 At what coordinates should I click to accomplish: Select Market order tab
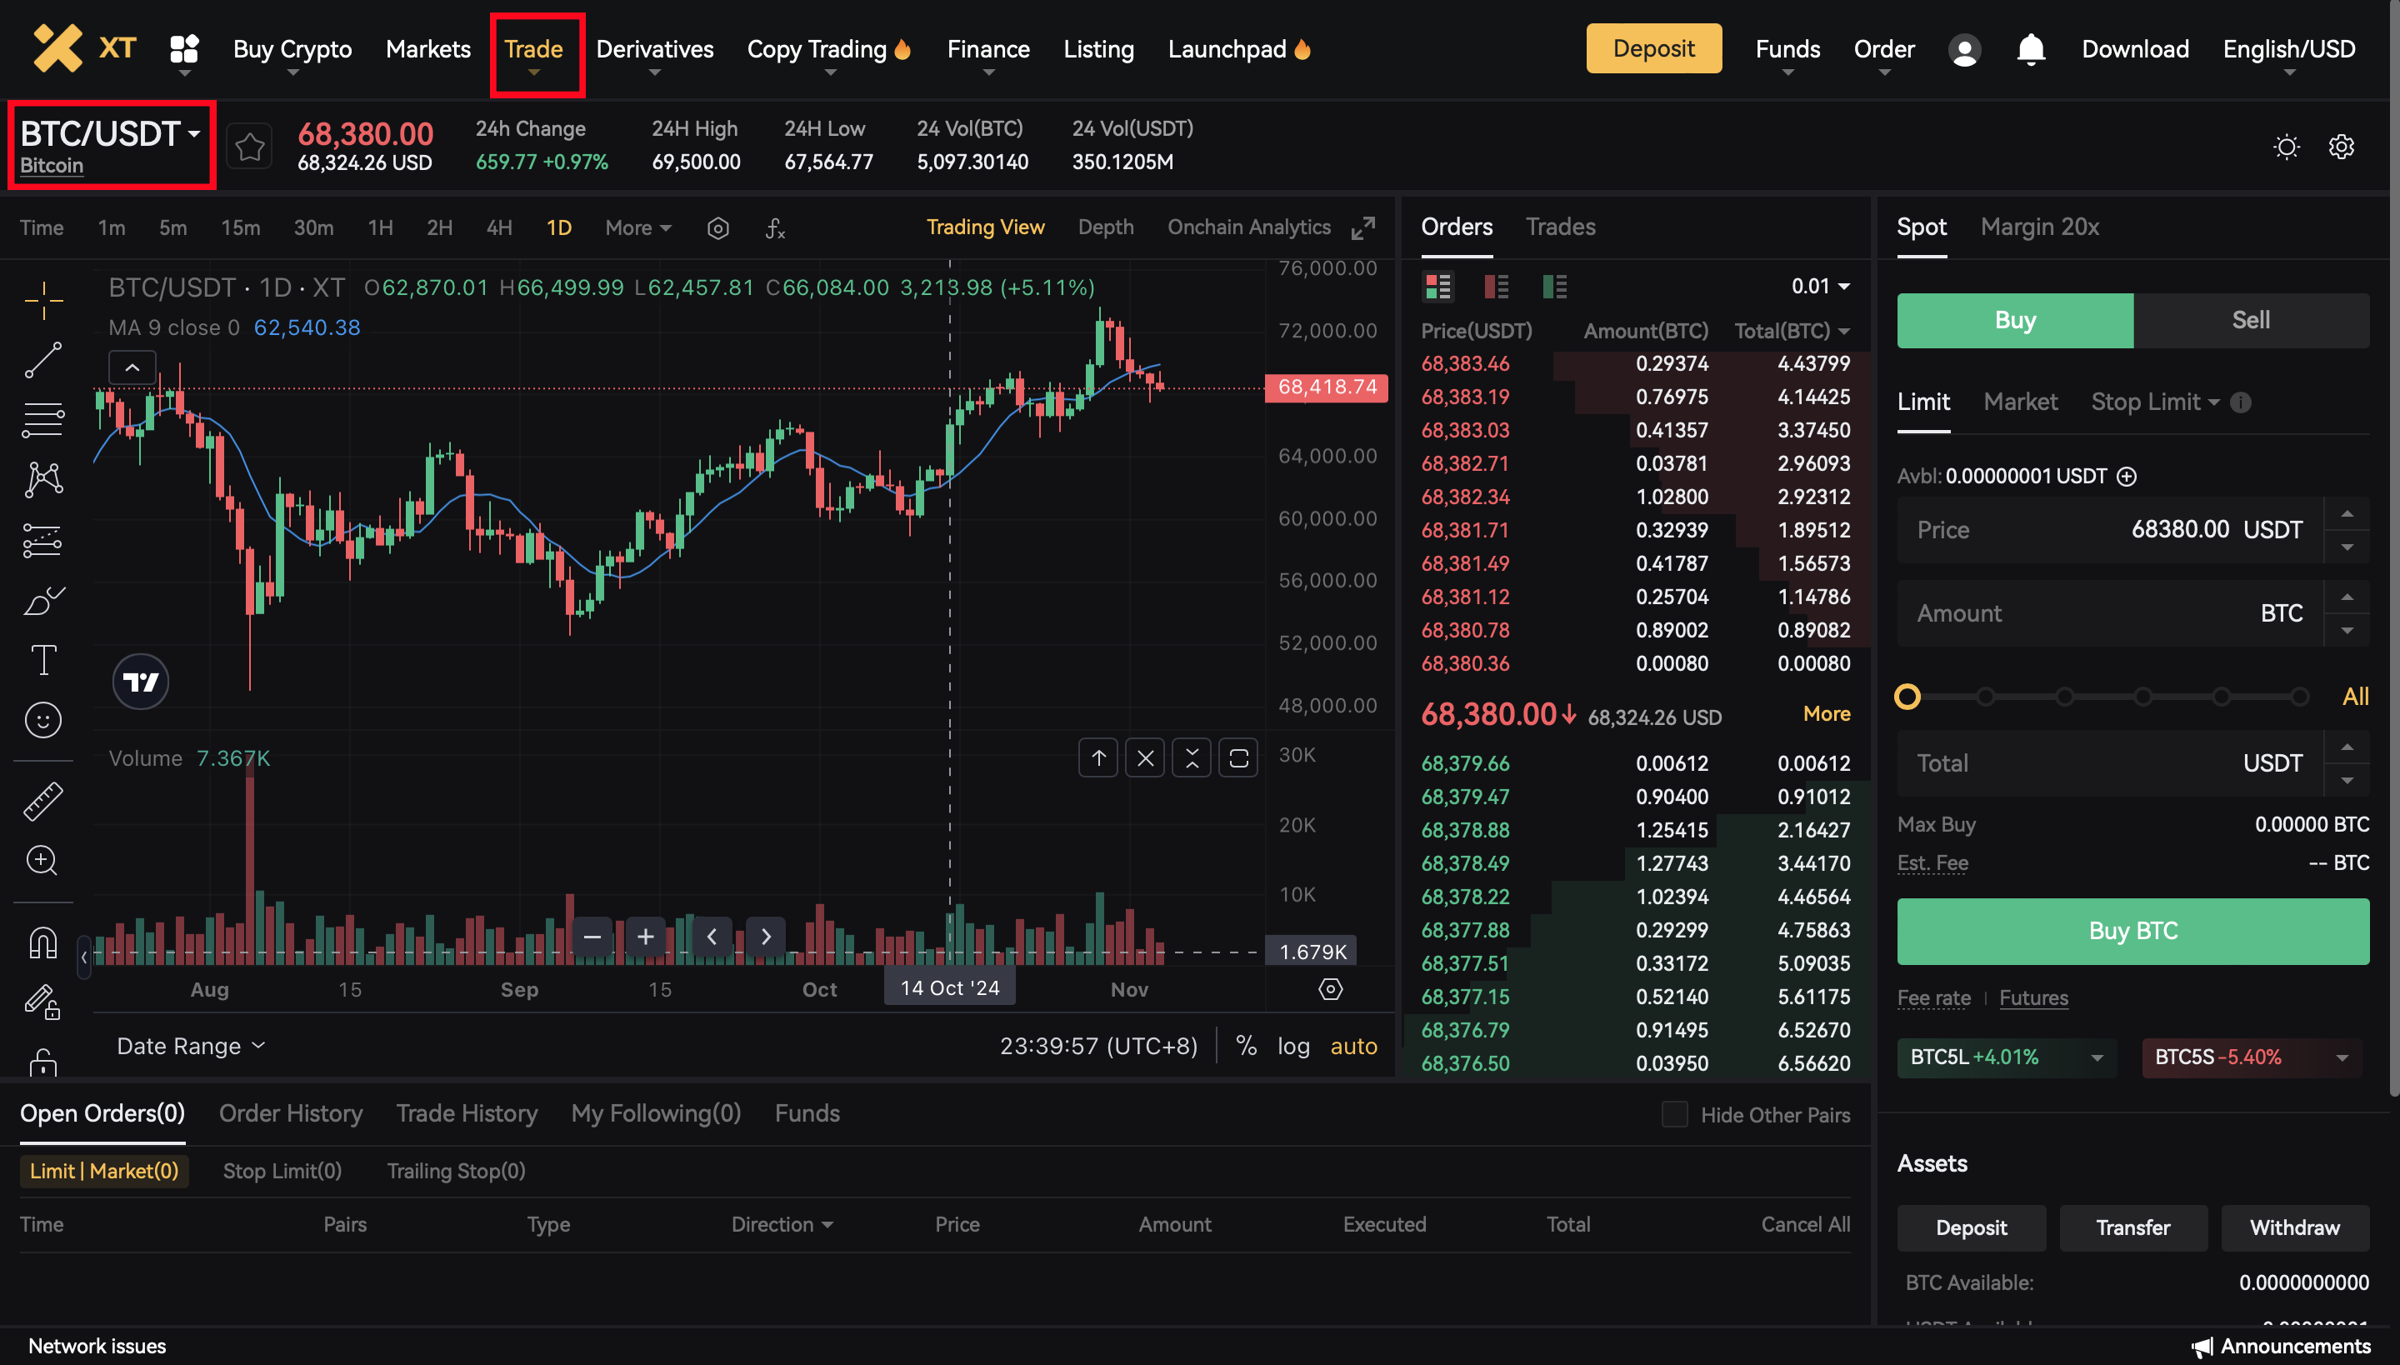[x=2020, y=402]
